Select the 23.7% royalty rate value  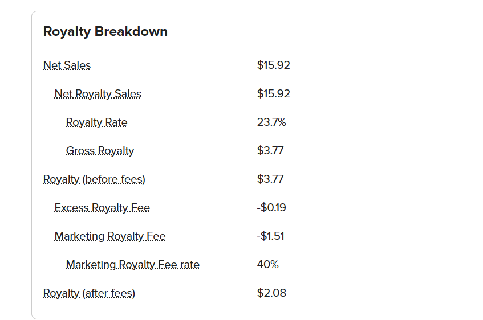[x=271, y=122]
